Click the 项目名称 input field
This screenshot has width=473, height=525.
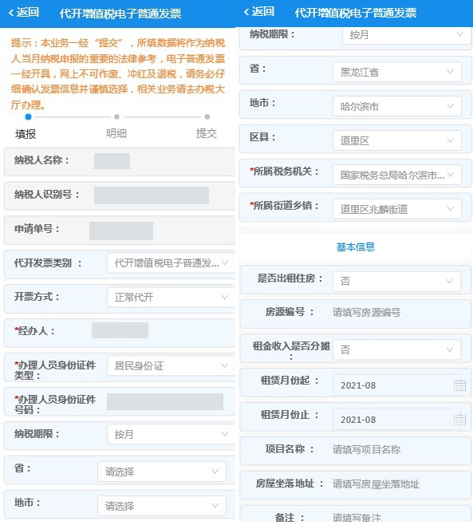(x=398, y=449)
